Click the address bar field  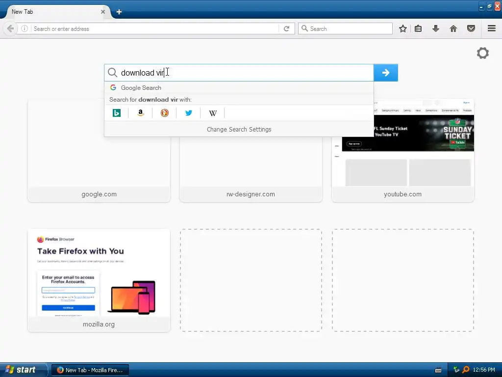coord(155,28)
